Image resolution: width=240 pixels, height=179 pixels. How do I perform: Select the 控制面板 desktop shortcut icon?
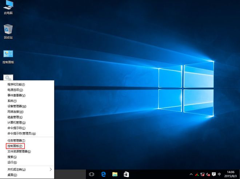coord(8,55)
